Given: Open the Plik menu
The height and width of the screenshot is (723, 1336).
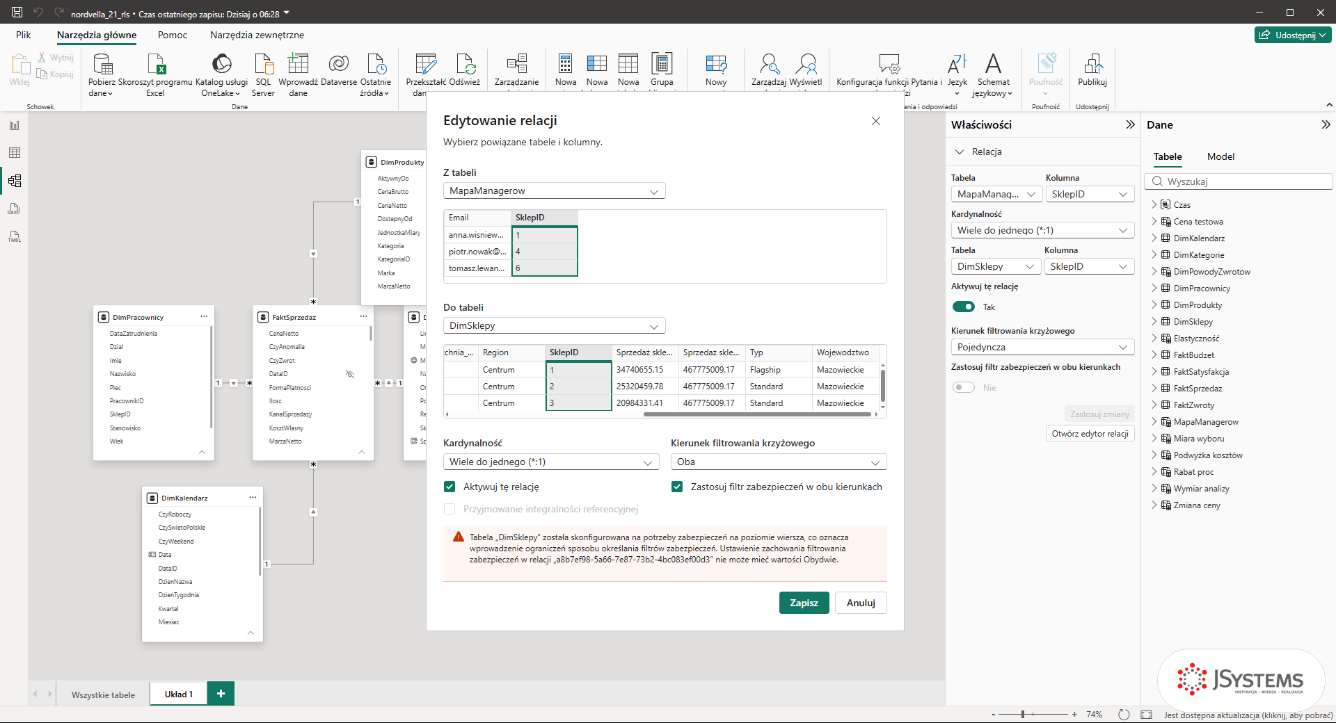Looking at the screenshot, I should point(24,35).
